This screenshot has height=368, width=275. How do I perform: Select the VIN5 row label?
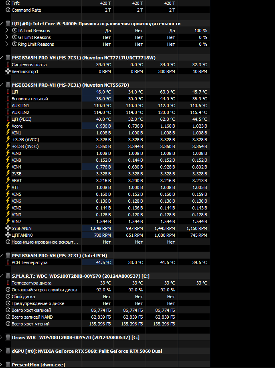coord(16,194)
